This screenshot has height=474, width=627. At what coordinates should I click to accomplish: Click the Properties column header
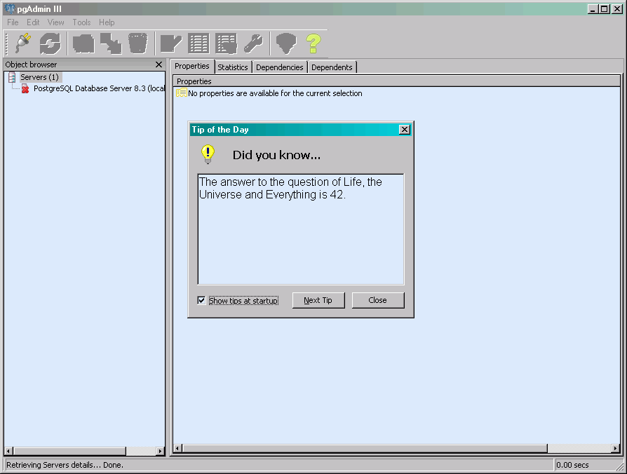397,81
